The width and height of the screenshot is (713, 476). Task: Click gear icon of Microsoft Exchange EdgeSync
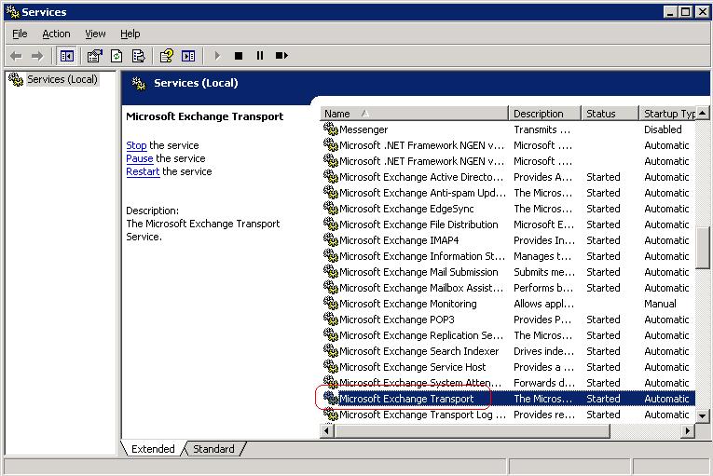pyautogui.click(x=331, y=209)
